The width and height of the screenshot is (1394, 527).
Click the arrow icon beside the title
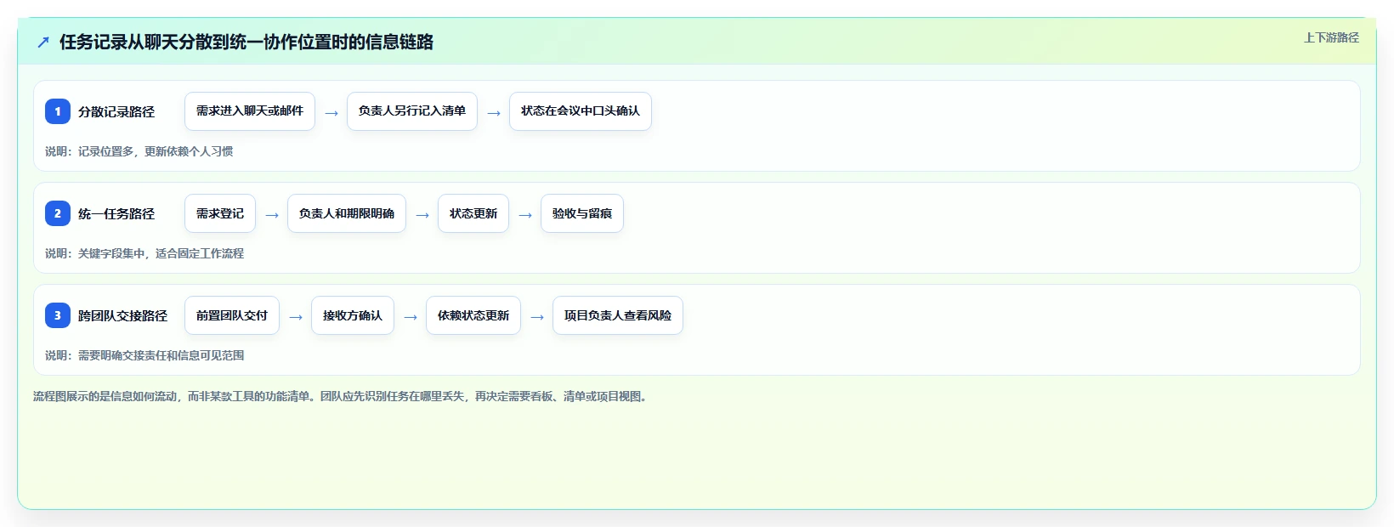tap(43, 42)
